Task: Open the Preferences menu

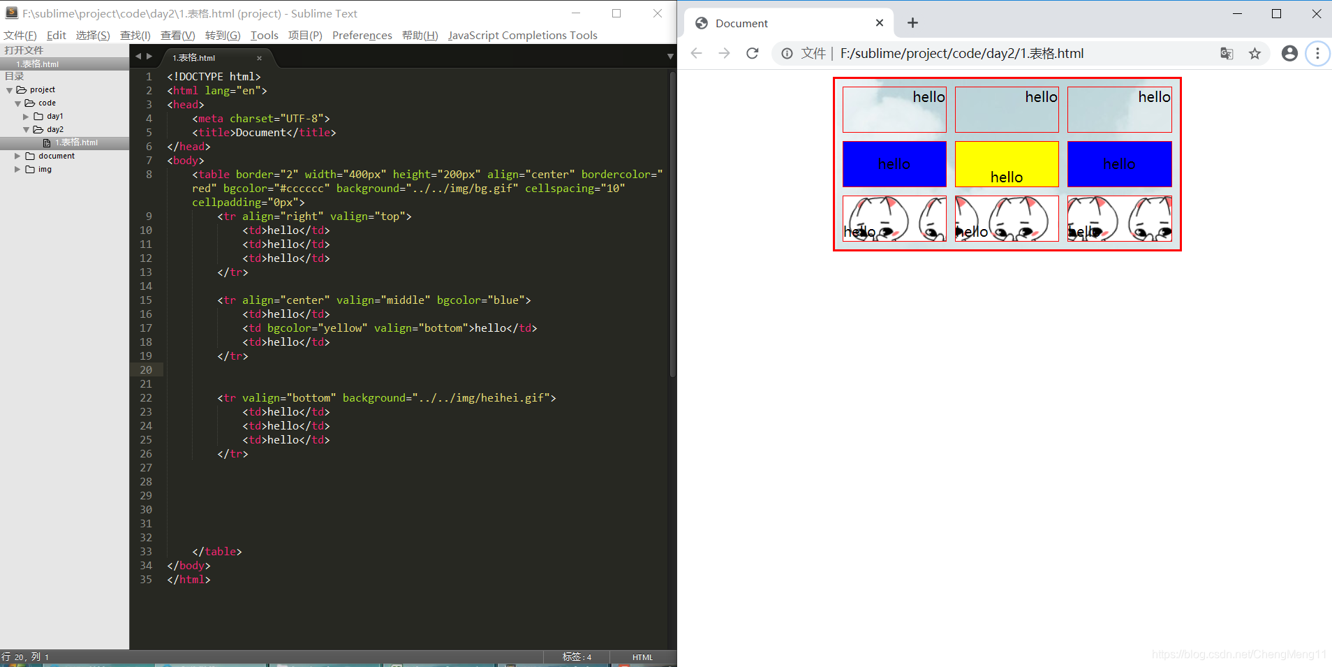Action: pos(362,36)
